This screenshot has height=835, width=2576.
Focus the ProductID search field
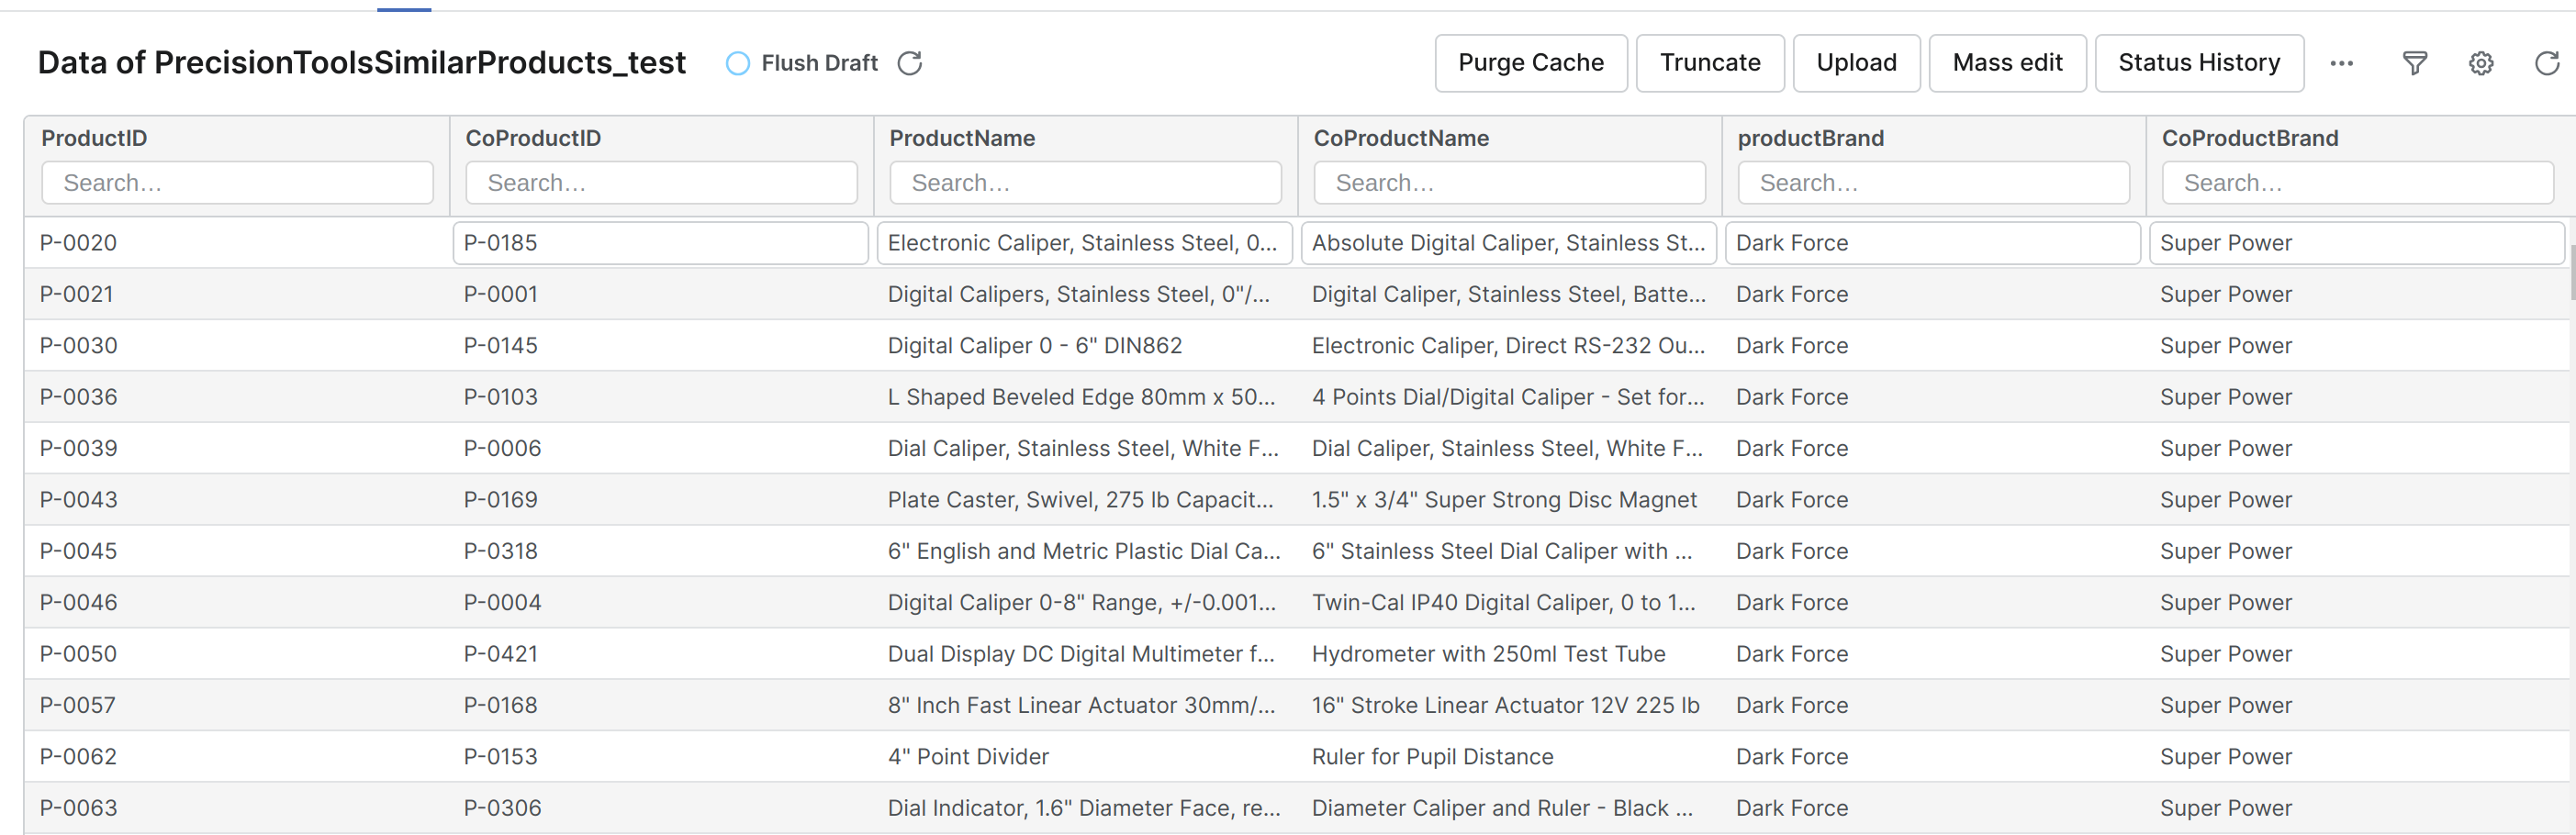[237, 183]
